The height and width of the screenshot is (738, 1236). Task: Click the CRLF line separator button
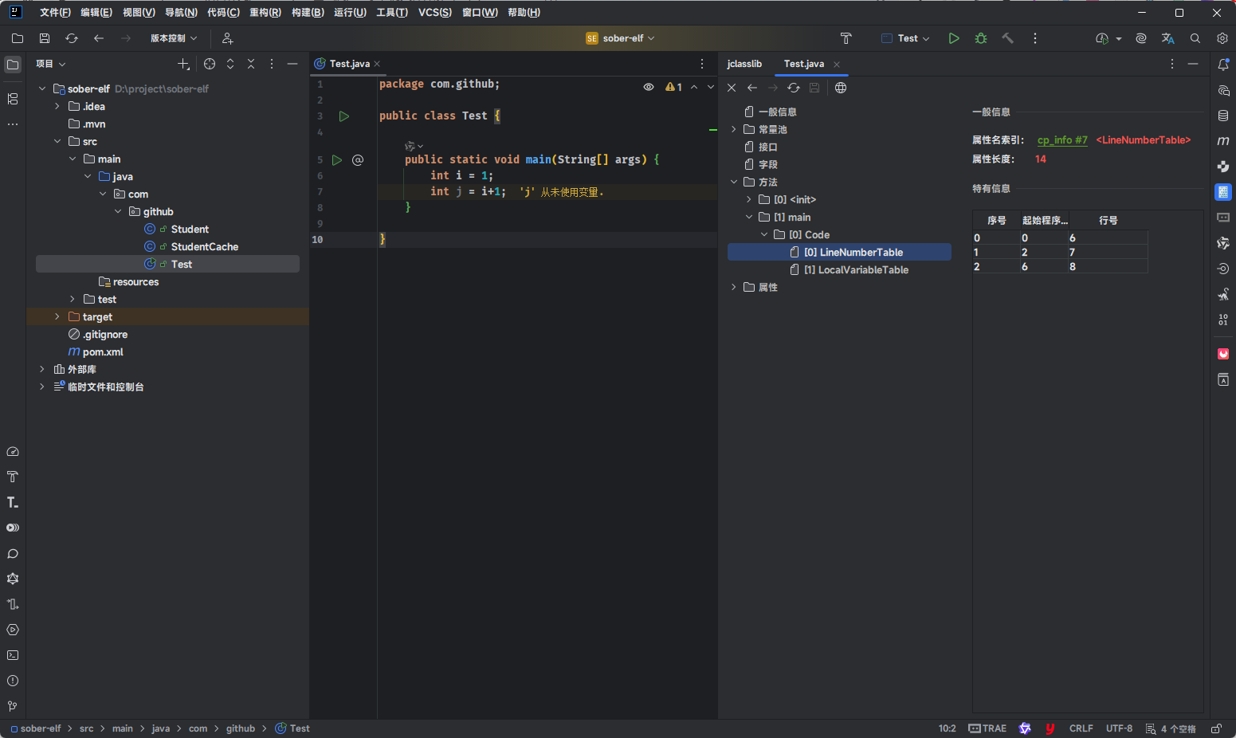[x=1081, y=728]
